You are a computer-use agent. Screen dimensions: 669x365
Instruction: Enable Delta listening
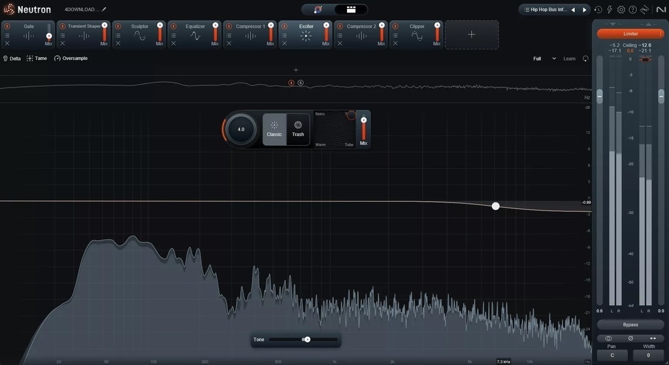(12, 59)
